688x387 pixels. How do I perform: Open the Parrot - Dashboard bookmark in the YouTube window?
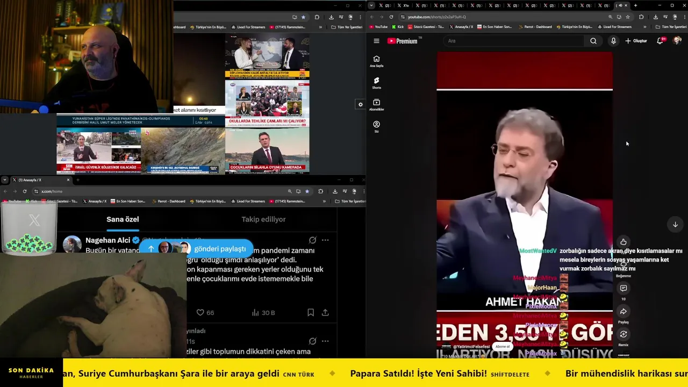(x=535, y=27)
